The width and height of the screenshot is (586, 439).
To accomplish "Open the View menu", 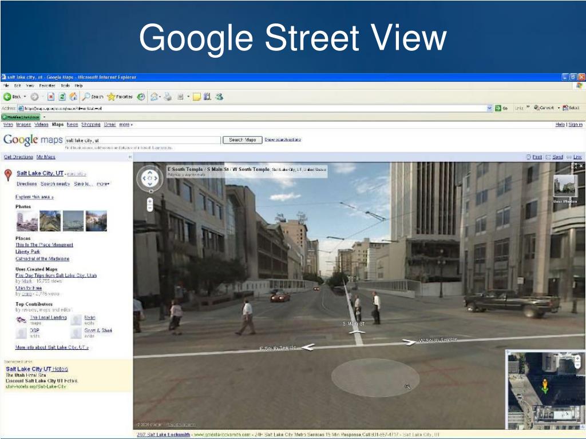I will [30, 86].
